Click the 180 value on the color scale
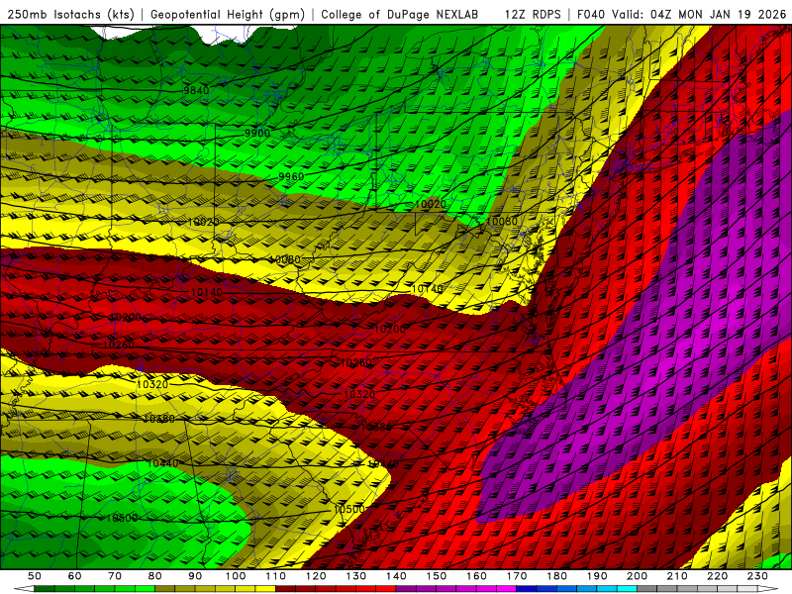The height and width of the screenshot is (594, 792). click(556, 576)
